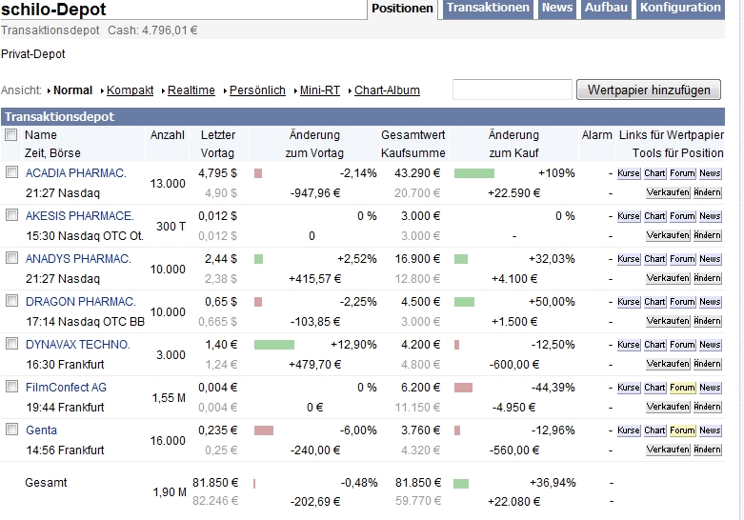Switch view to Kompakt
744x520 pixels.
pyautogui.click(x=130, y=90)
